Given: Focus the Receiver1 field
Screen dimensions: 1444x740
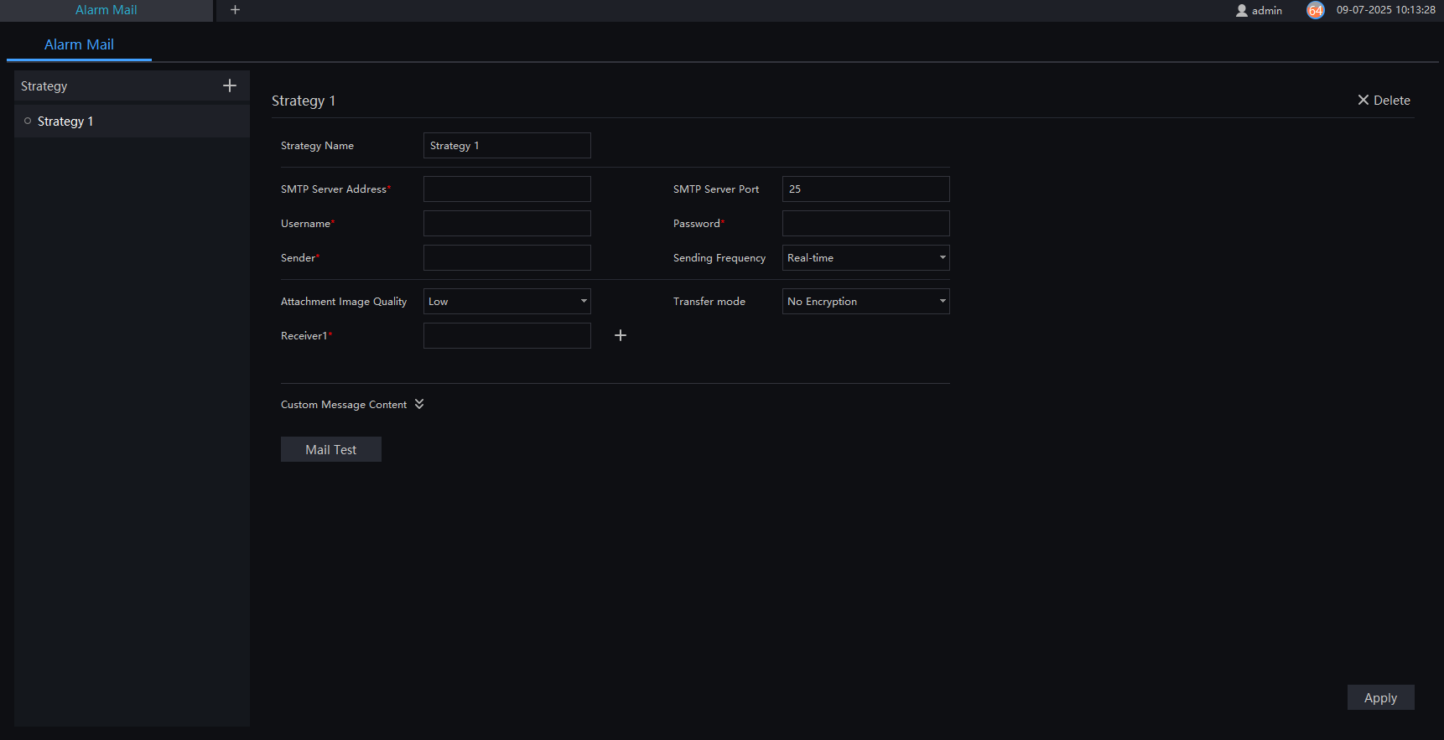Looking at the screenshot, I should (506, 335).
